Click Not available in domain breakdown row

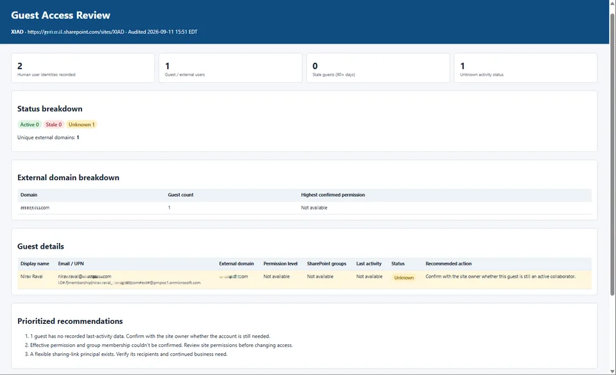pyautogui.click(x=314, y=208)
